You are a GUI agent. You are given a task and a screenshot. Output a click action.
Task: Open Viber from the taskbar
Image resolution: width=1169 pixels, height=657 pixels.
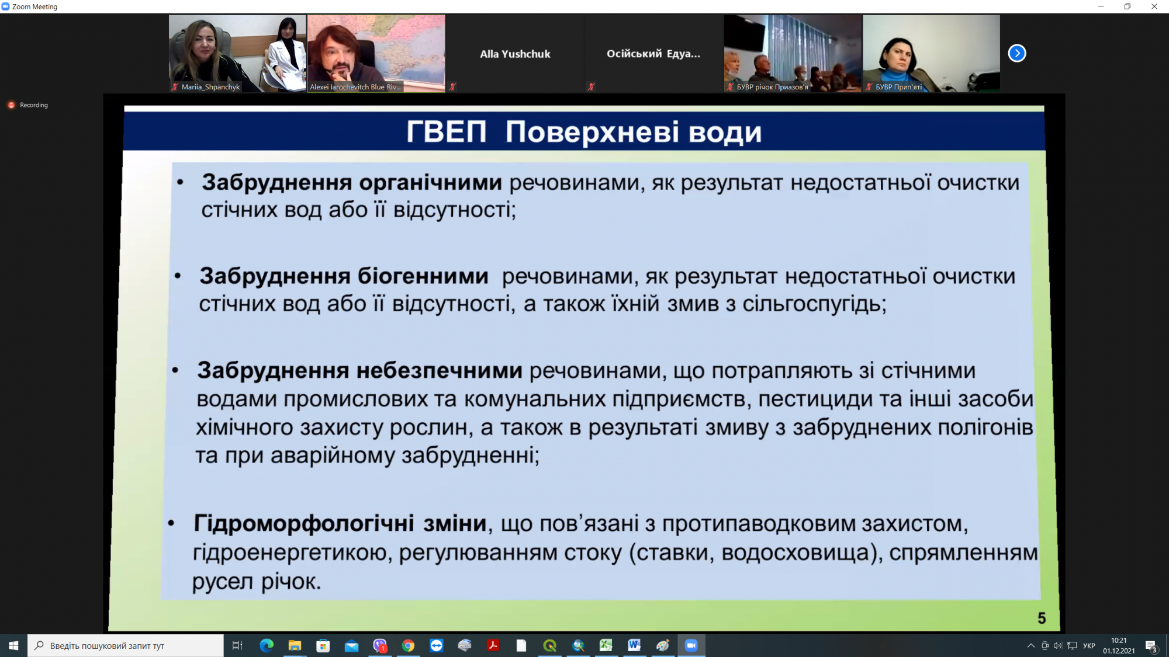[x=380, y=645]
